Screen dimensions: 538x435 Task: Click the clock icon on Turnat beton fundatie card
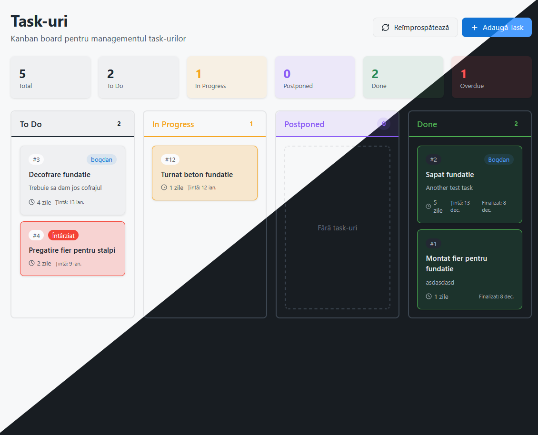[x=163, y=188]
